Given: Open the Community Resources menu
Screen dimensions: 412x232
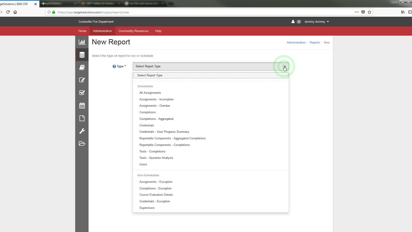Looking at the screenshot, I should click(133, 31).
